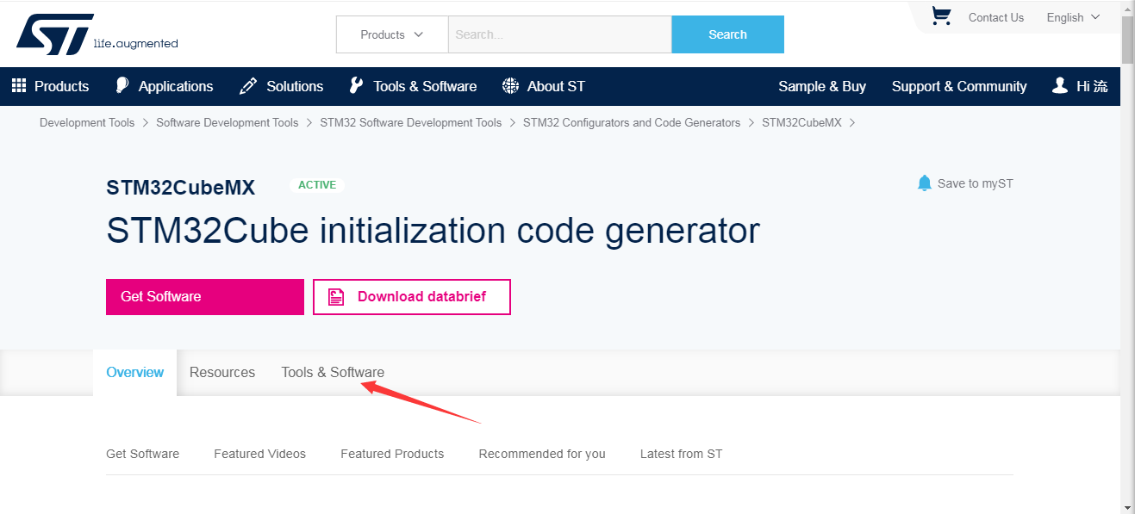
Task: Click the chevron after STM32CubeMX breadcrumb
Action: [x=852, y=123]
